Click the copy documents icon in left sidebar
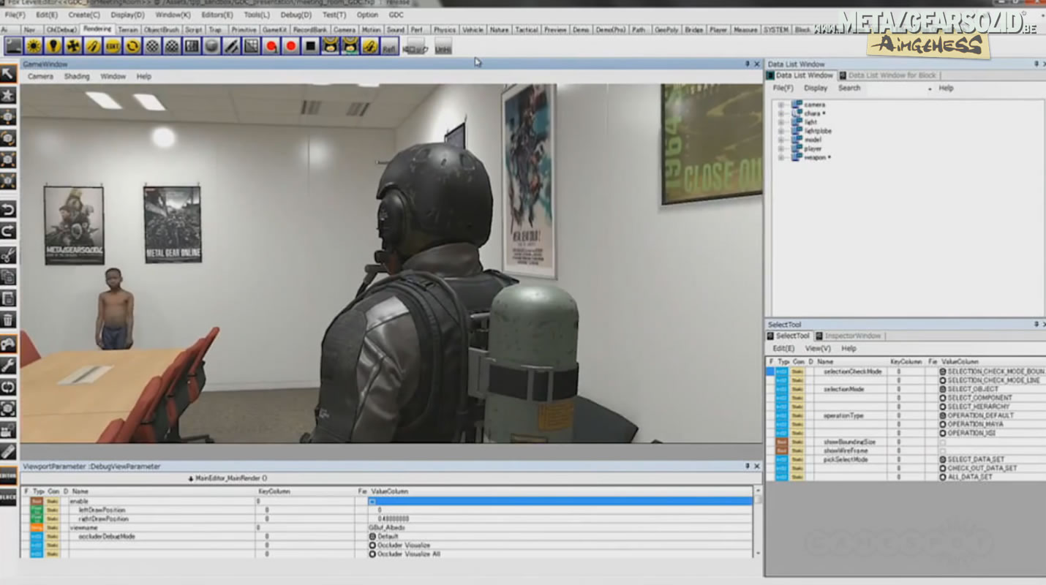The width and height of the screenshot is (1046, 585). (x=8, y=277)
